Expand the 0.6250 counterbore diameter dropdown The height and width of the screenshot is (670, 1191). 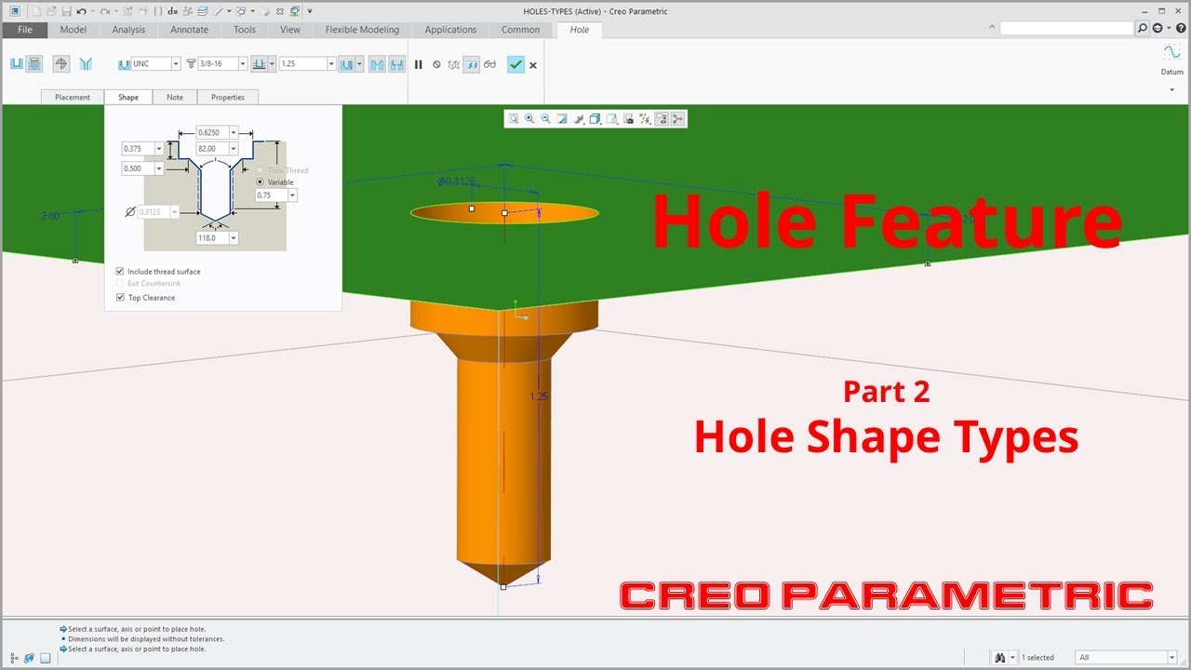tap(234, 133)
